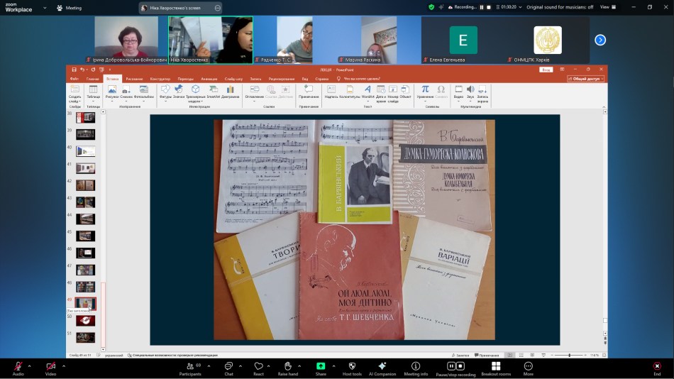This screenshot has width=674, height=379.
Task: Open Breakout rooms
Action: [x=495, y=366]
